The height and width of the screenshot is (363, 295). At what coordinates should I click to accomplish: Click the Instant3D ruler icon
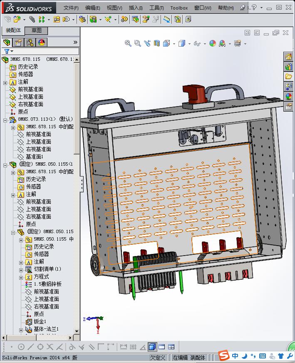click(x=166, y=19)
